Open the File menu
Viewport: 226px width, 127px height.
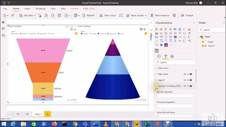(x=5, y=8)
